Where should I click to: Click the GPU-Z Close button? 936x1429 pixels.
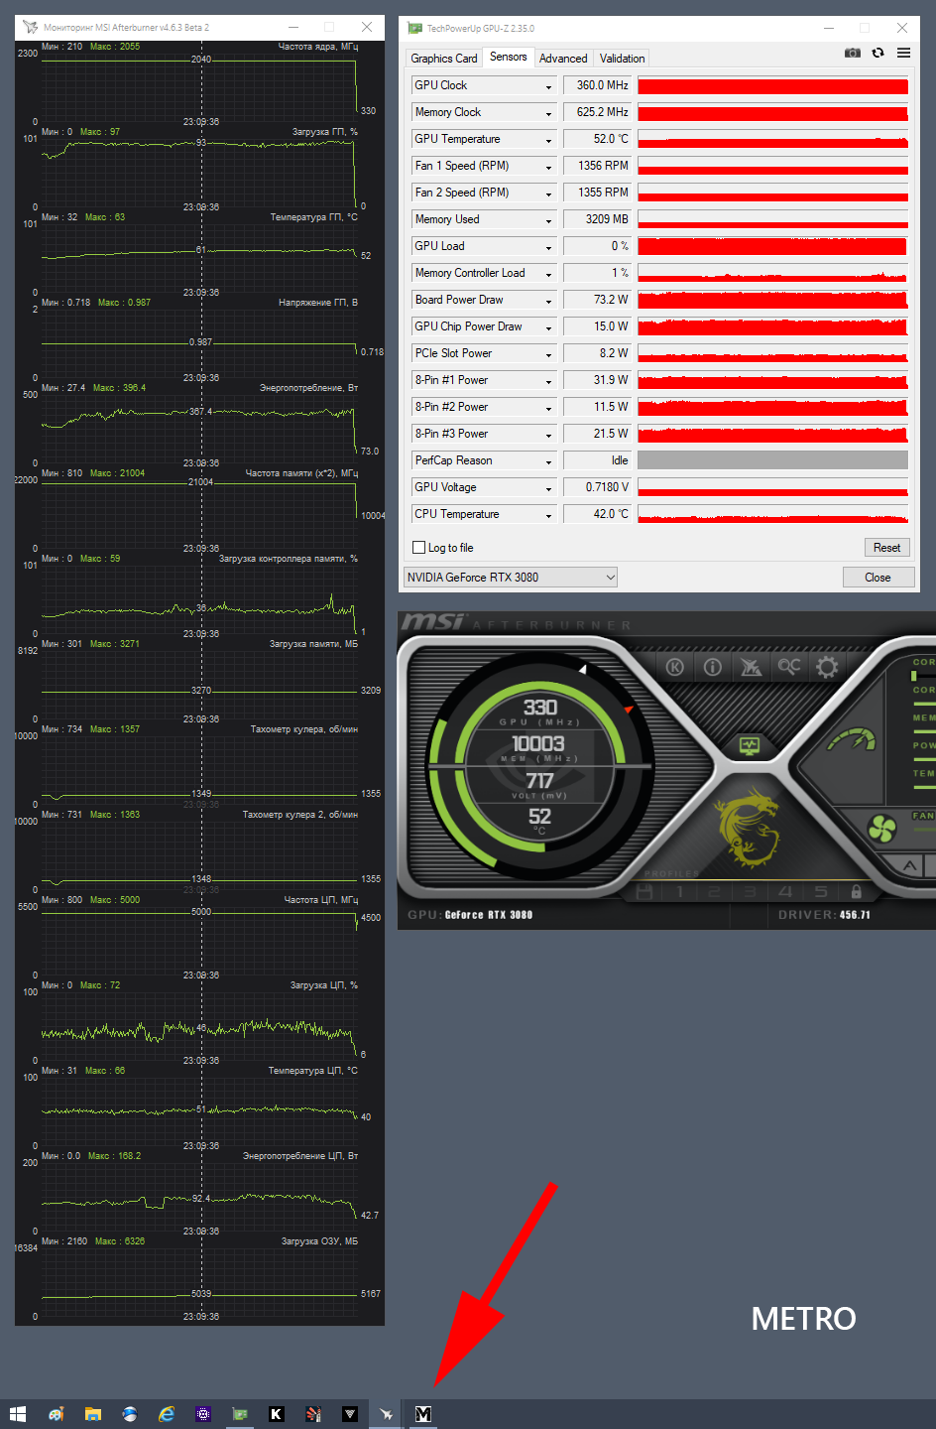point(877,578)
